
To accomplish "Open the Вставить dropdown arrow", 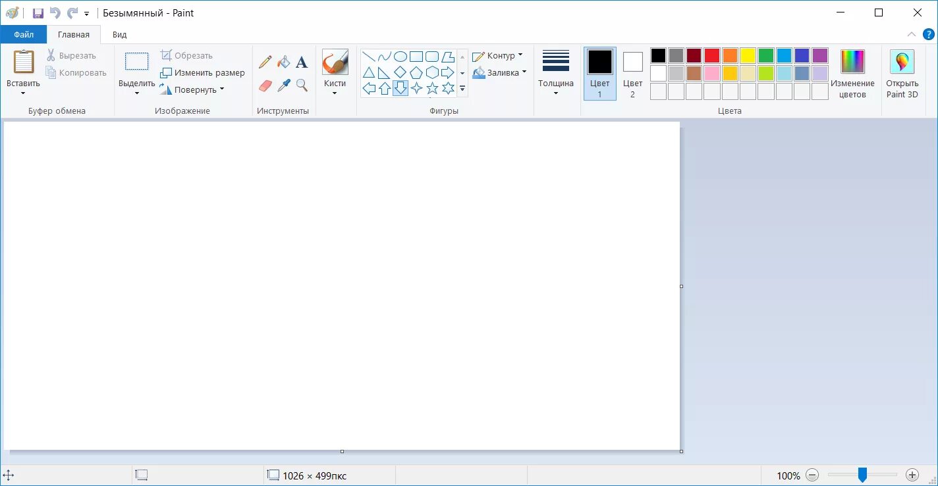I will coord(24,93).
